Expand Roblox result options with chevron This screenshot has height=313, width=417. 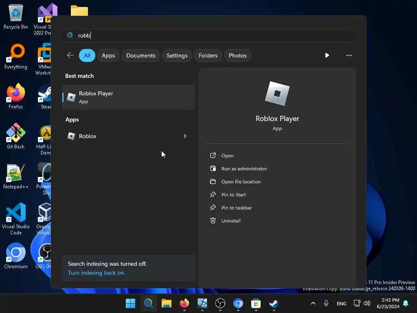coord(185,136)
